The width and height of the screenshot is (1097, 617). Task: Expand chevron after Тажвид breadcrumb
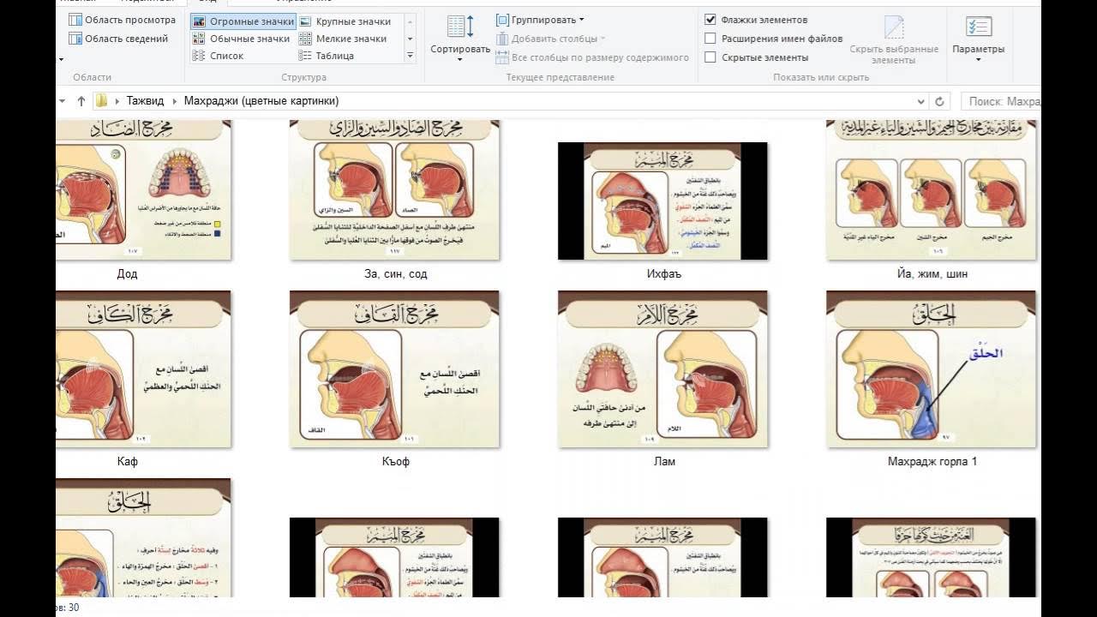coord(174,101)
